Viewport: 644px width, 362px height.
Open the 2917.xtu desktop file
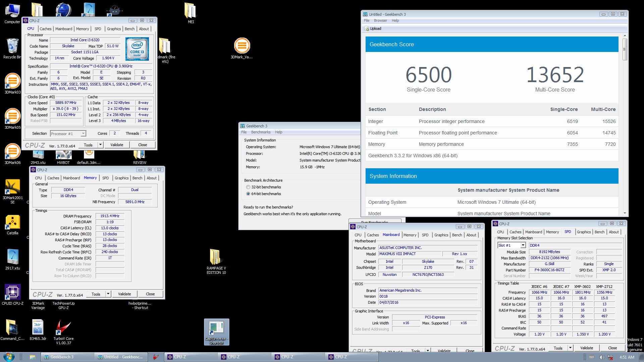[x=12, y=260]
